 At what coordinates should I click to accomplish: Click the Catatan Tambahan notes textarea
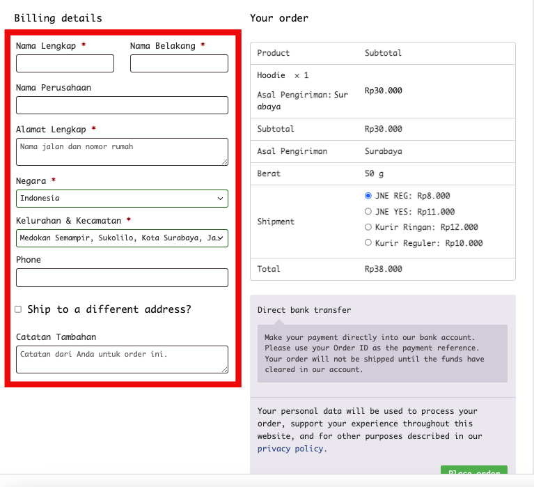[x=122, y=360]
